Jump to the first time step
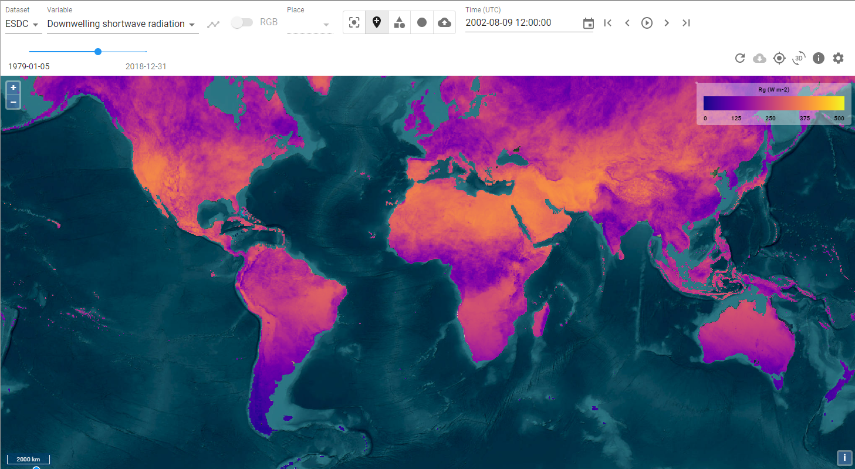Screen dimensions: 855x469 tap(608, 23)
